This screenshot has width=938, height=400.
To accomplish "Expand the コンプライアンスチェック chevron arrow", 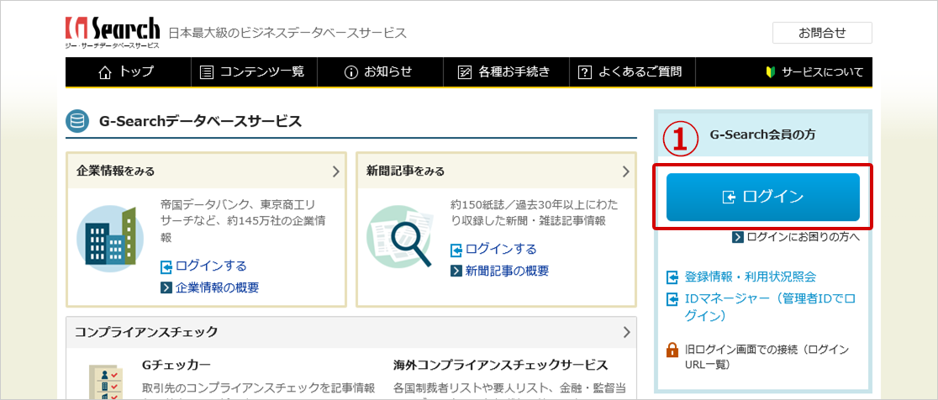I will 625,332.
